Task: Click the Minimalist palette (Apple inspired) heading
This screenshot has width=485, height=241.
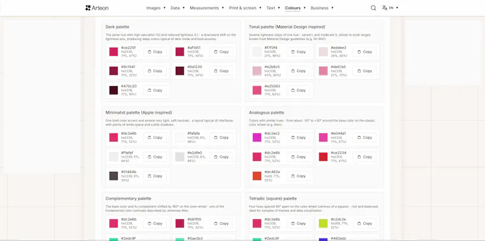Action: click(x=139, y=112)
